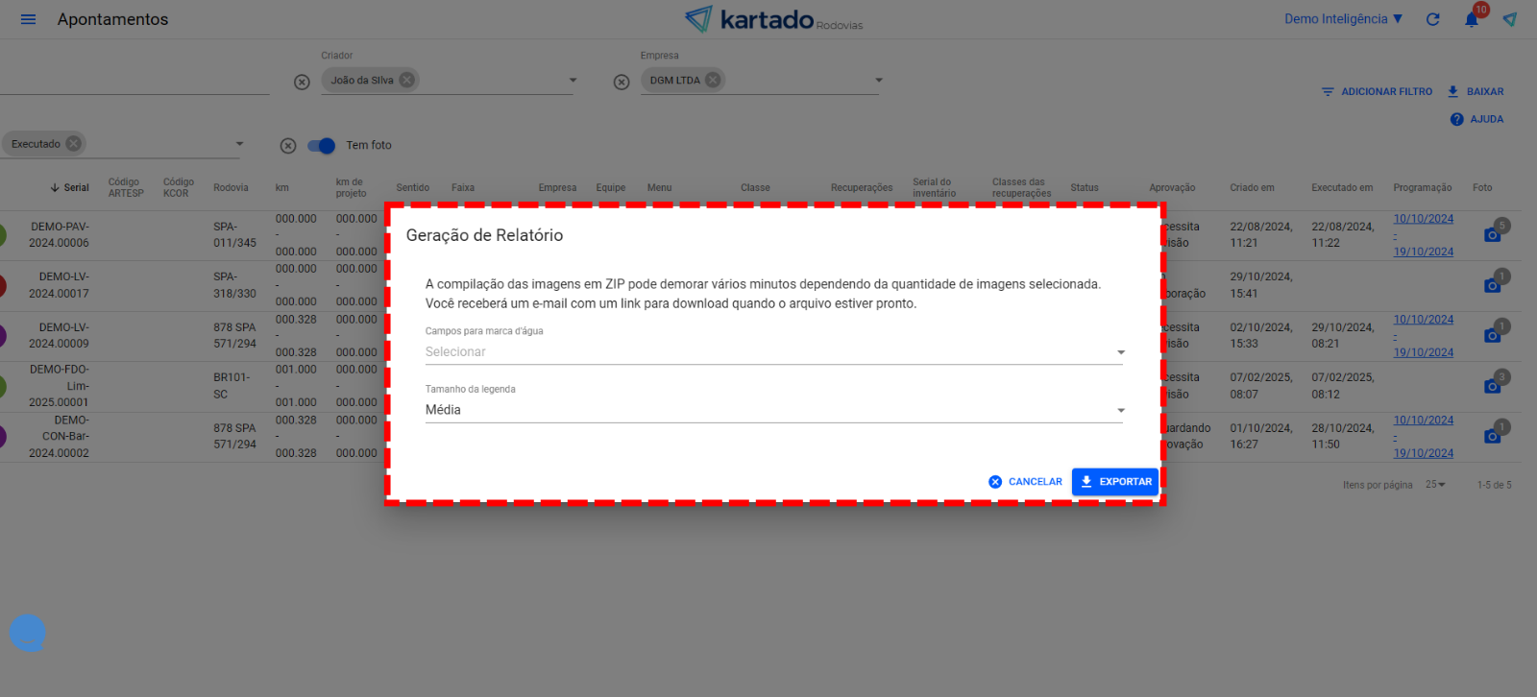This screenshot has width=1537, height=697.
Task: Click the BAIXAR download option
Action: [1476, 92]
